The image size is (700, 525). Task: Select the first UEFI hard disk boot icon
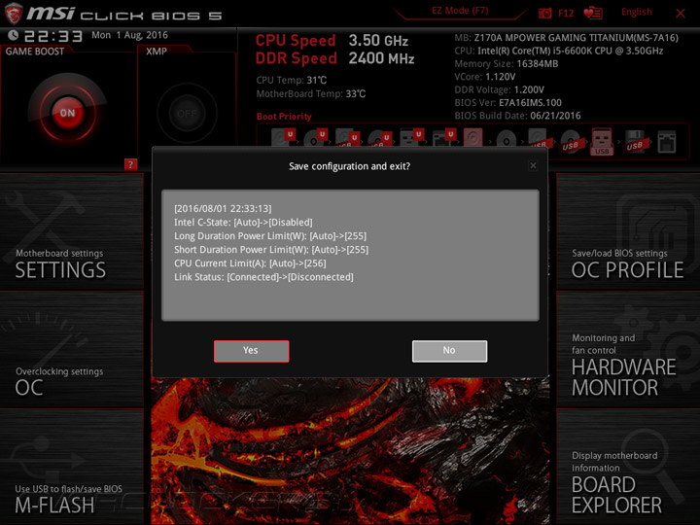click(283, 137)
